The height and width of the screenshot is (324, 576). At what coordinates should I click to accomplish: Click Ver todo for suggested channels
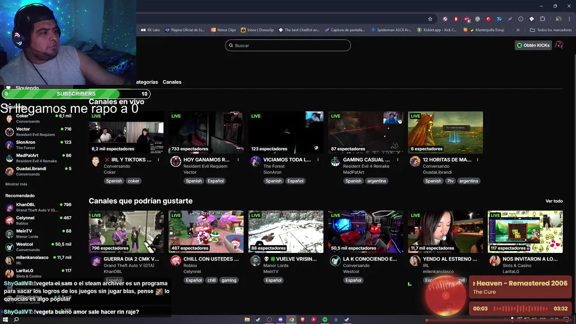tap(554, 201)
